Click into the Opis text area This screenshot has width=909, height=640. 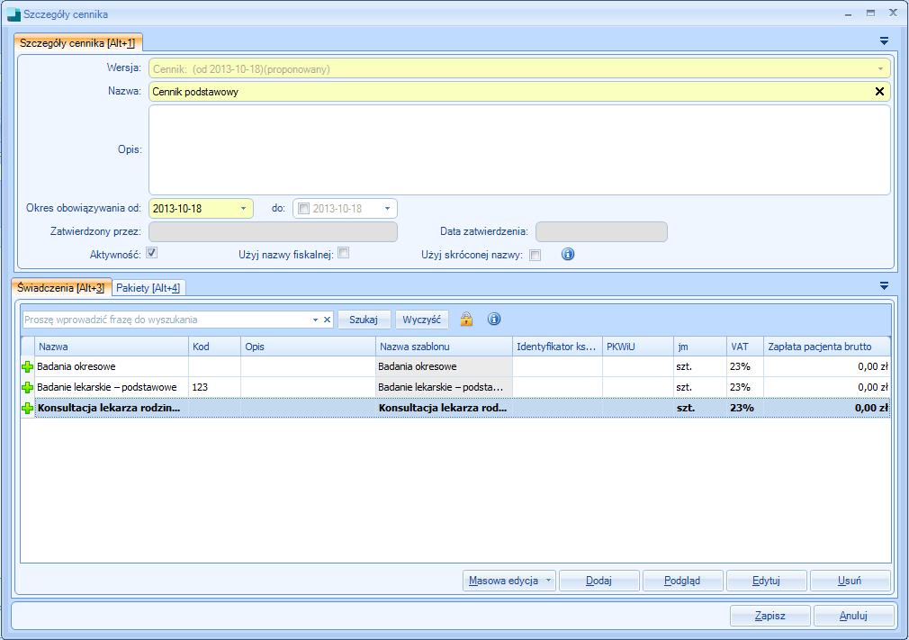[x=519, y=149]
